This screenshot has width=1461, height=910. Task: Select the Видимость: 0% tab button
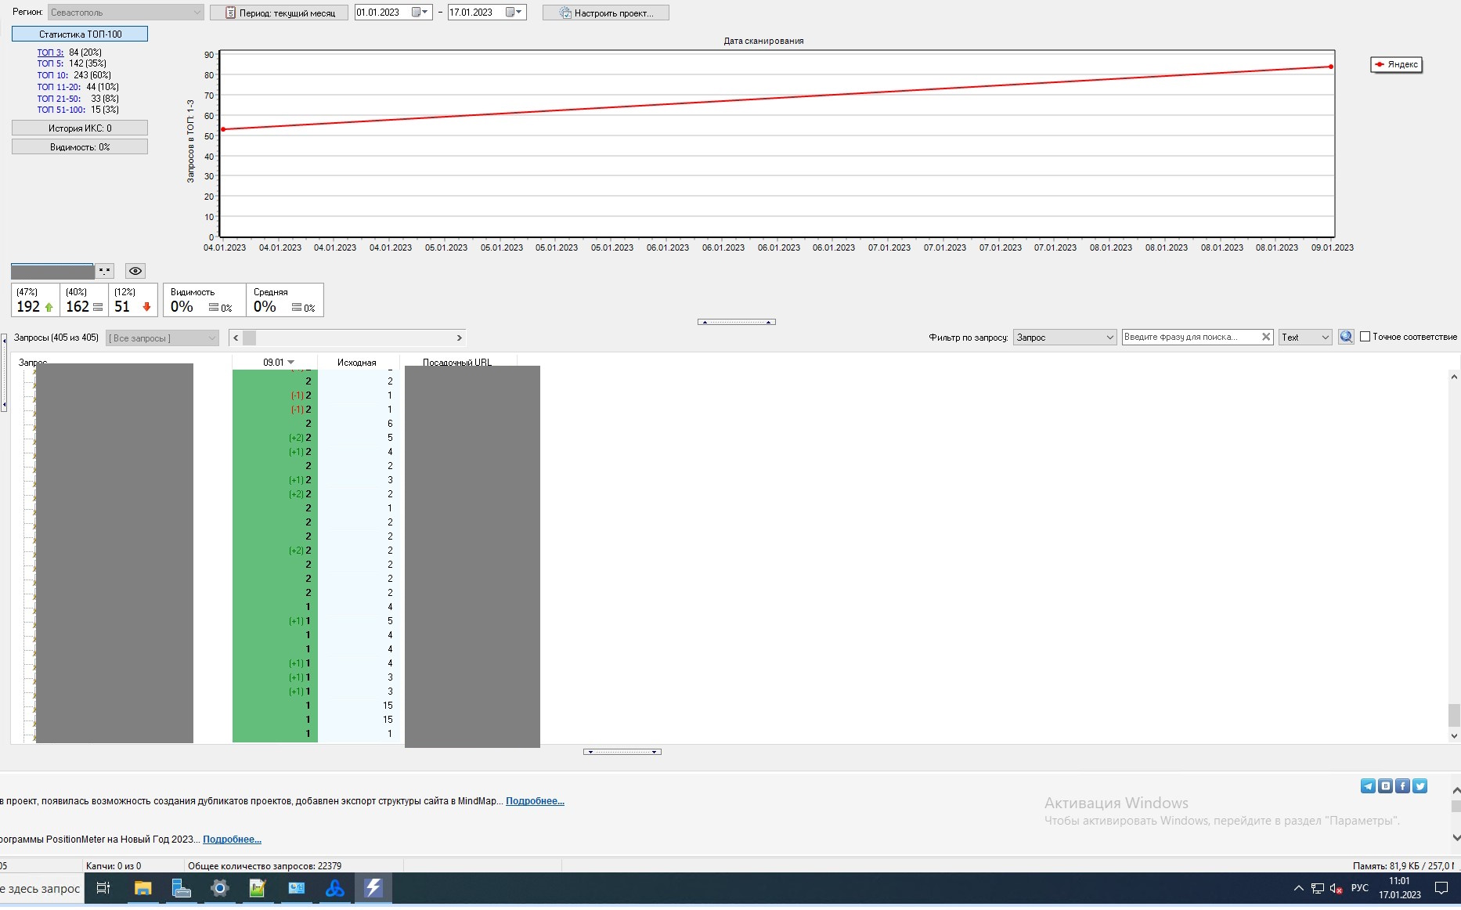click(80, 146)
